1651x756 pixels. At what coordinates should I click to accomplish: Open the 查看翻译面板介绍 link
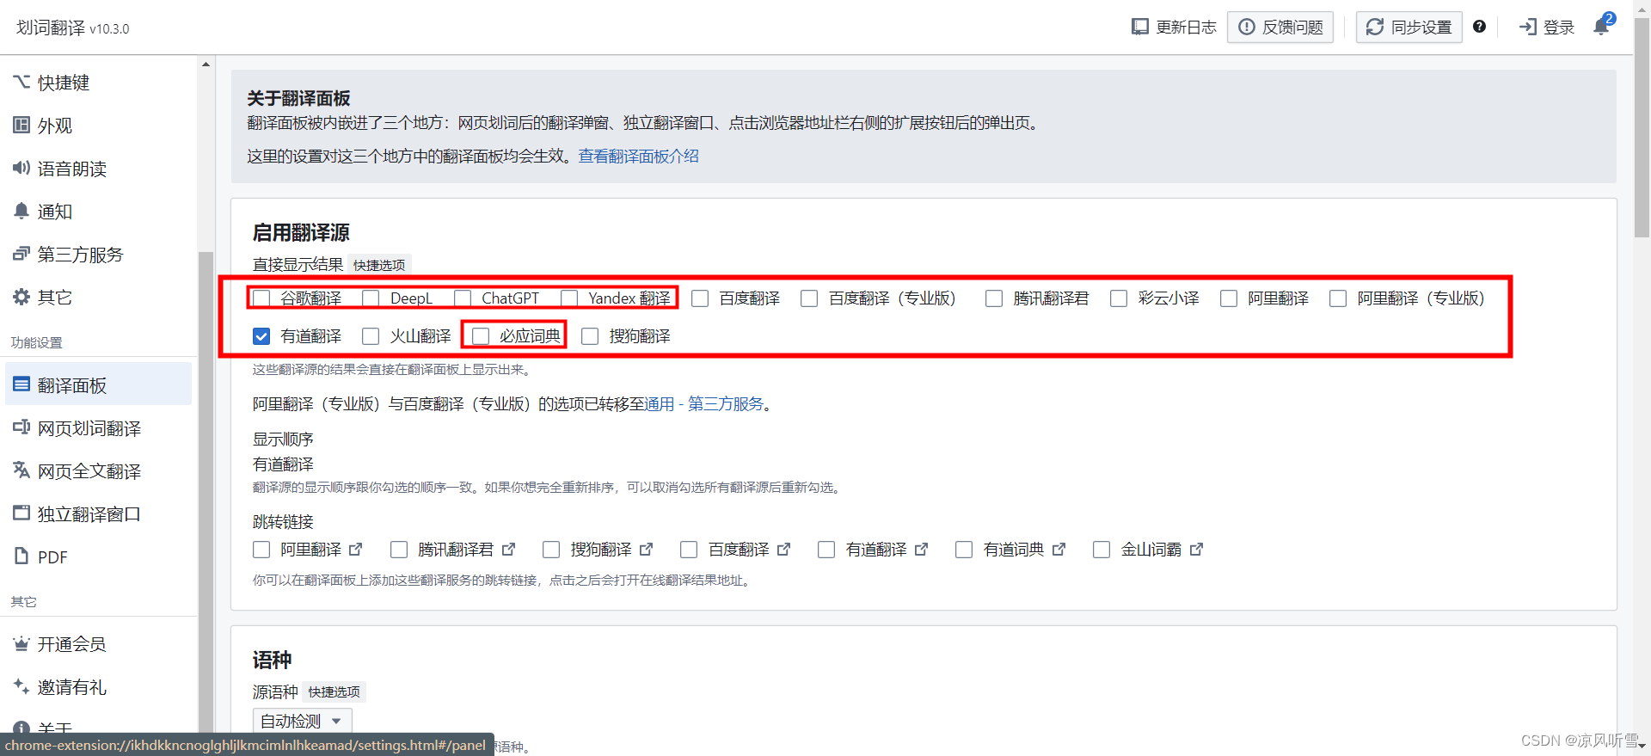pyautogui.click(x=638, y=156)
